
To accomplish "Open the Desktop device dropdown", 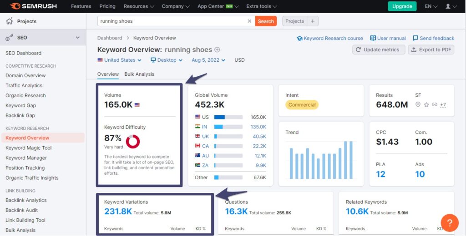I will [x=167, y=60].
